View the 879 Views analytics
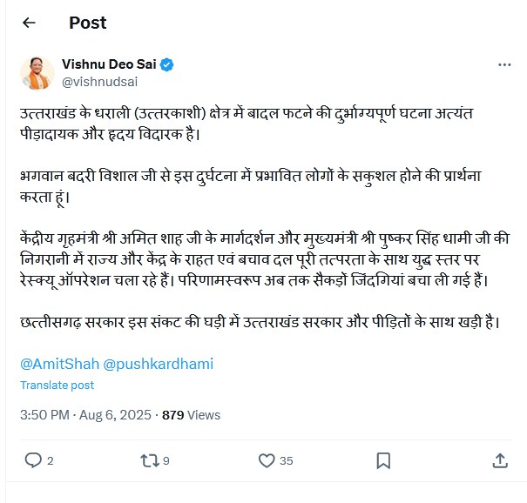Image resolution: width=527 pixels, height=503 pixels. 191,415
